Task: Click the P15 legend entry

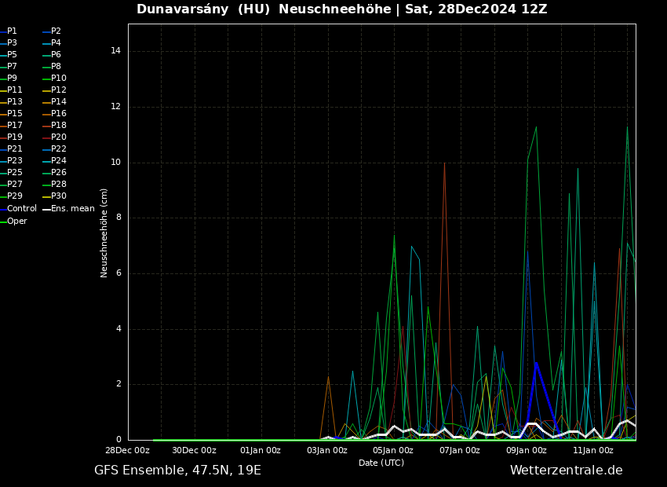Action: pyautogui.click(x=14, y=114)
